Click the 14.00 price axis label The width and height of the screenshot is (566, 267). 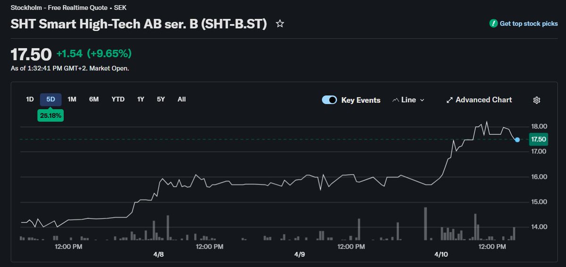[539, 227]
